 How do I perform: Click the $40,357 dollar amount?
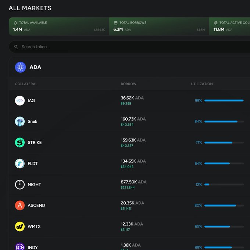coord(127,146)
